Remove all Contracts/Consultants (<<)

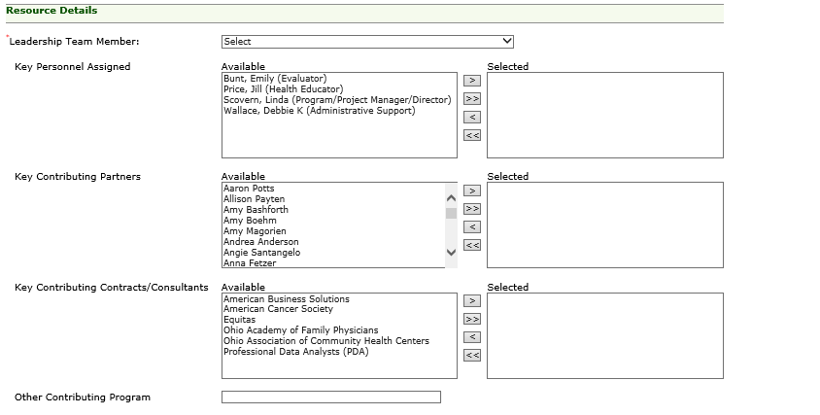(472, 355)
